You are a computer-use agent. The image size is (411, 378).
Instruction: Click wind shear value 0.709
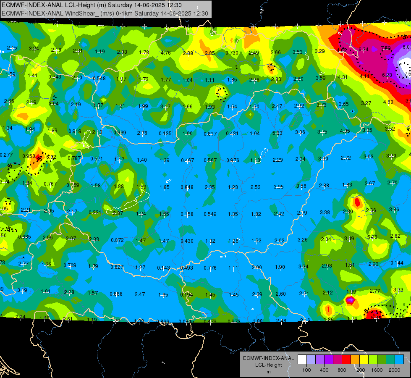tap(70, 265)
